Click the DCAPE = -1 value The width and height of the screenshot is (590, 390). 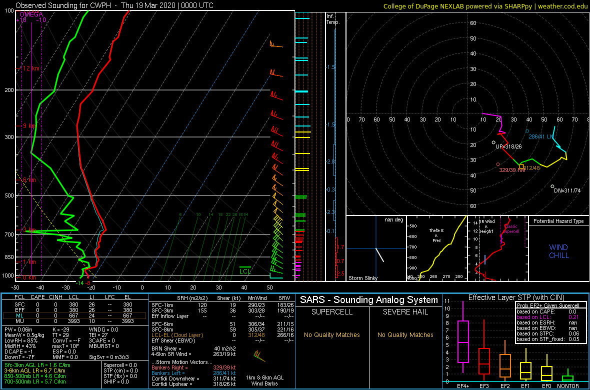click(x=19, y=351)
